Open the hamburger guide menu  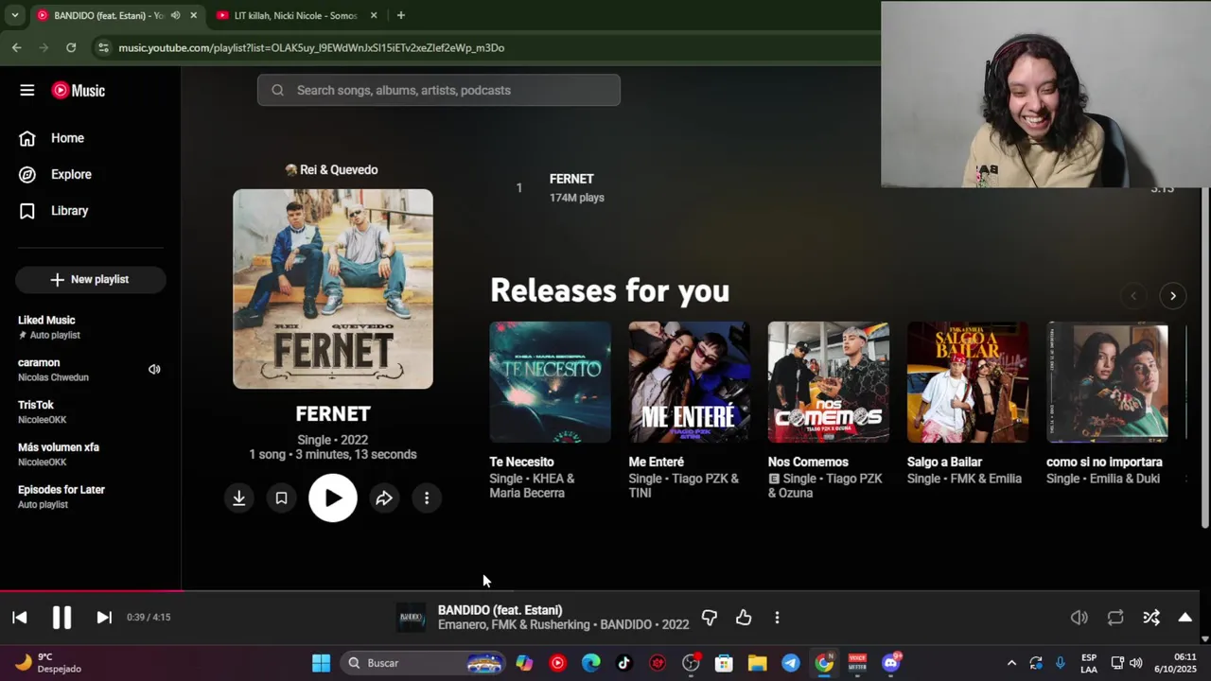(26, 90)
